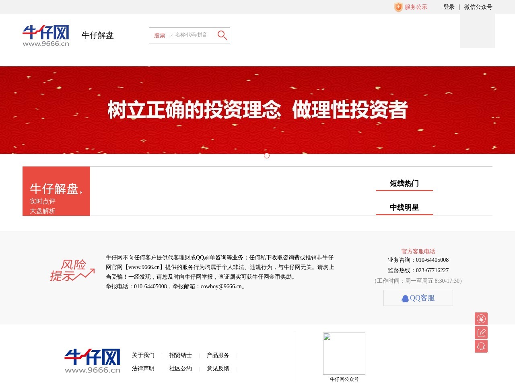Click the 牛仔解盘 header title
The image size is (515, 386).
[x=98, y=35]
